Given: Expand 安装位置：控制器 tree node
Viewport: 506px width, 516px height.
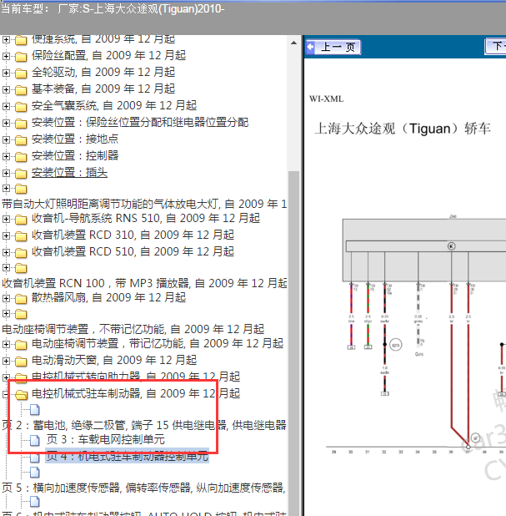Looking at the screenshot, I should click(x=6, y=156).
